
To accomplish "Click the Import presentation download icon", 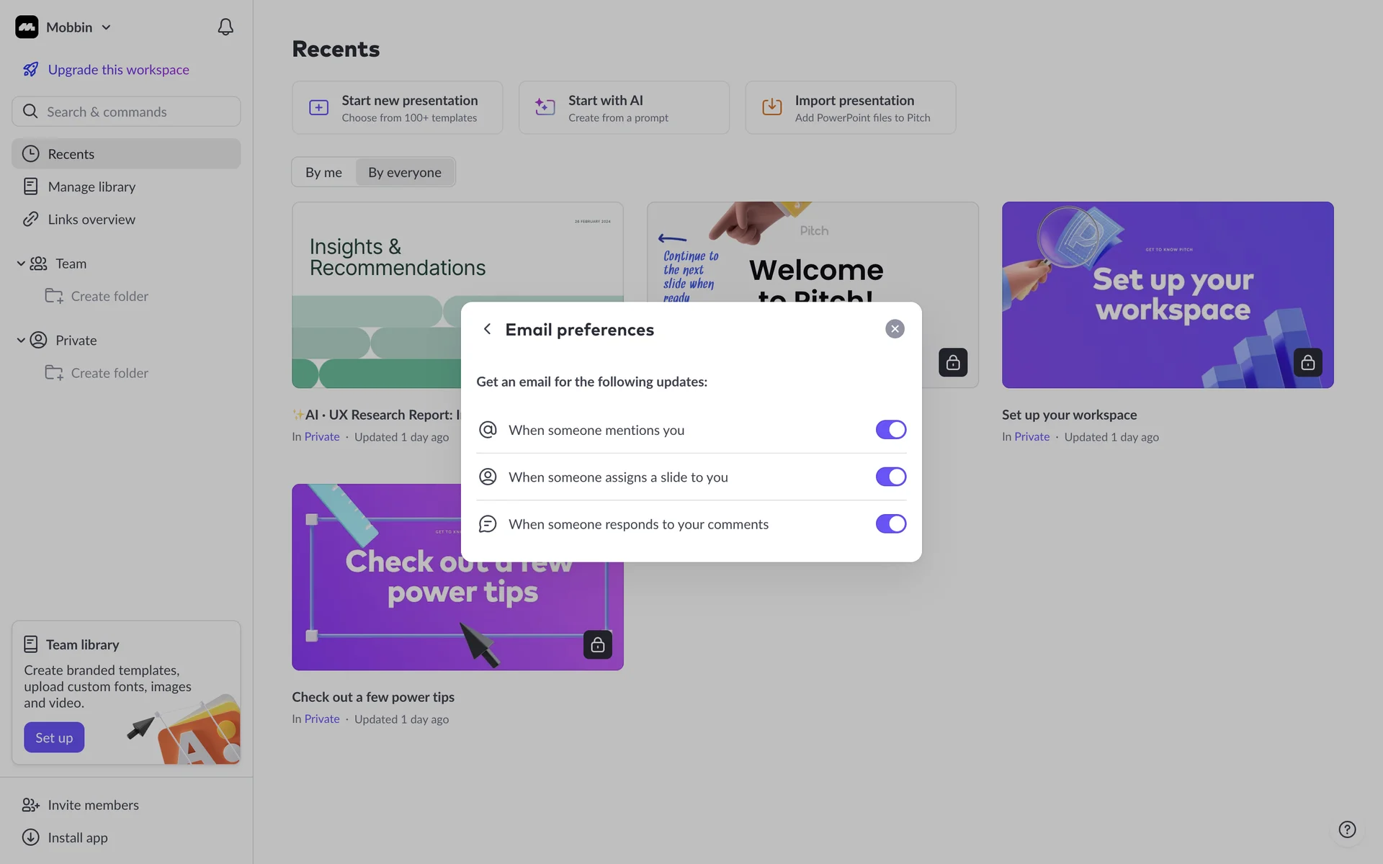I will tap(771, 107).
